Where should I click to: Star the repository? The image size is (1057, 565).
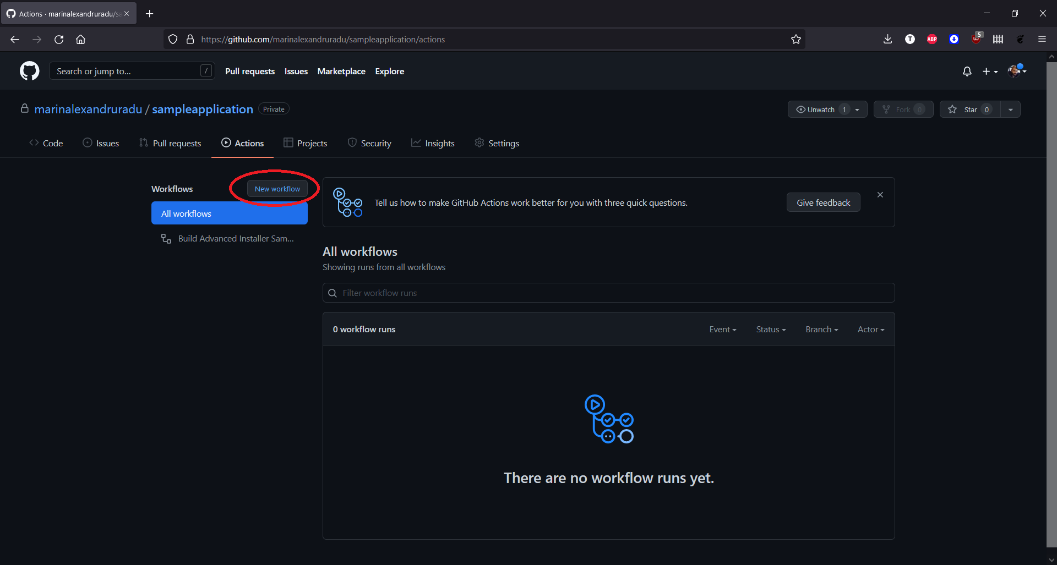click(x=970, y=109)
